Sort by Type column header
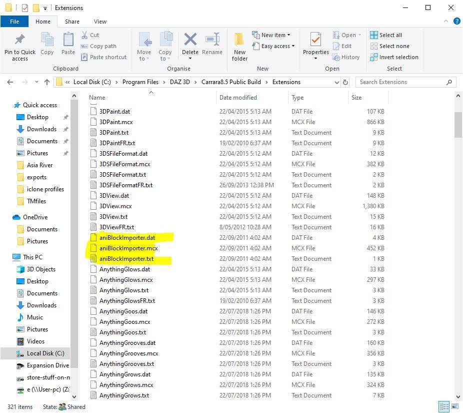 (297, 98)
